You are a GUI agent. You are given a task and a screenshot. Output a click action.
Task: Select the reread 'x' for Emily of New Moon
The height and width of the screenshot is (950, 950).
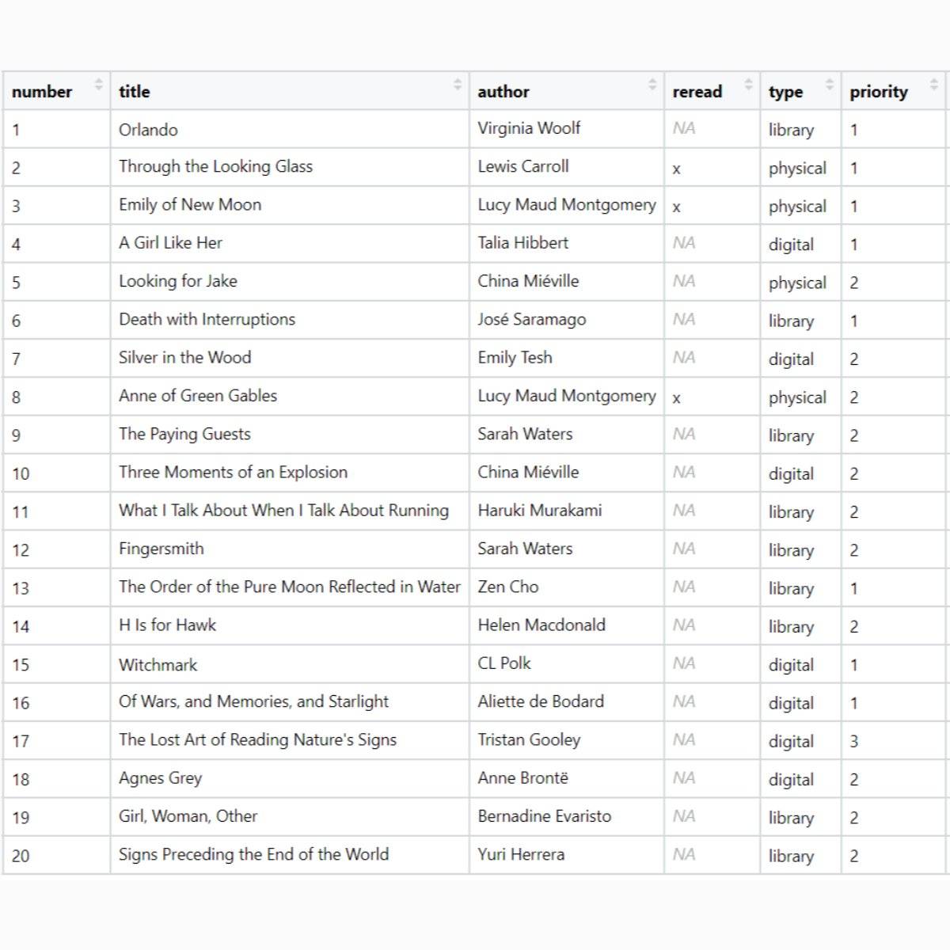[x=676, y=207]
